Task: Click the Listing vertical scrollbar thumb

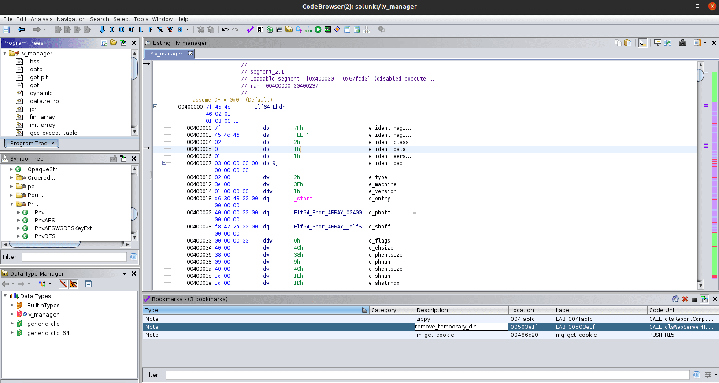Action: [700, 75]
